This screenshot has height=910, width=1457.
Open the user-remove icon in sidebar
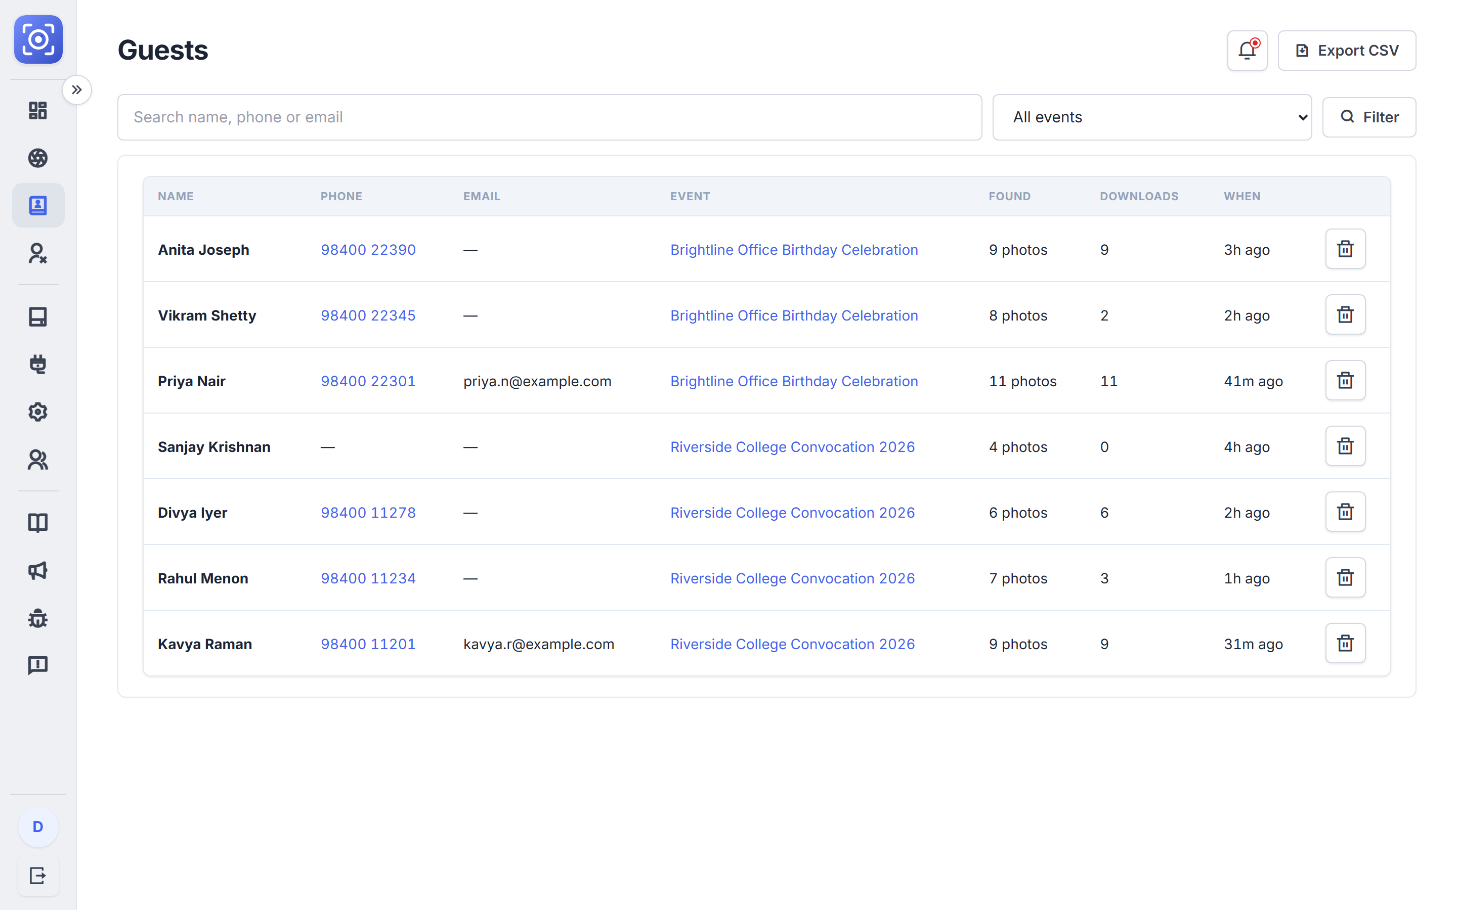[x=38, y=253]
